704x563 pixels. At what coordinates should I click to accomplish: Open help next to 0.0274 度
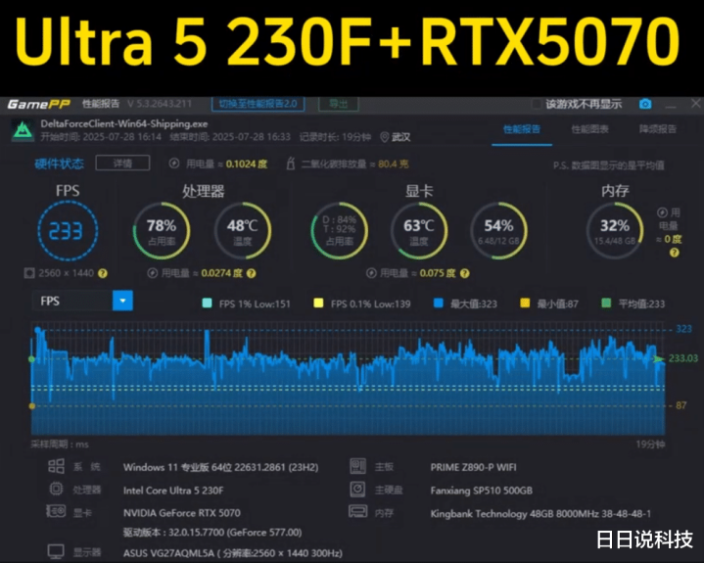tap(252, 273)
